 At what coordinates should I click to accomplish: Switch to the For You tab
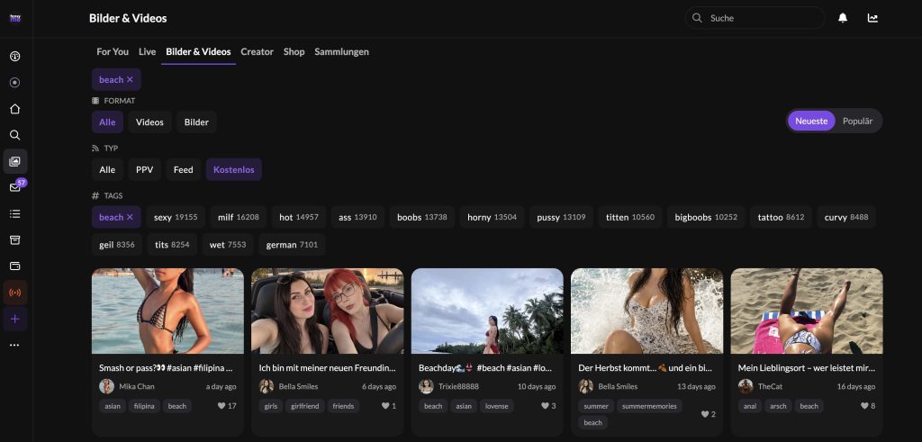[113, 51]
